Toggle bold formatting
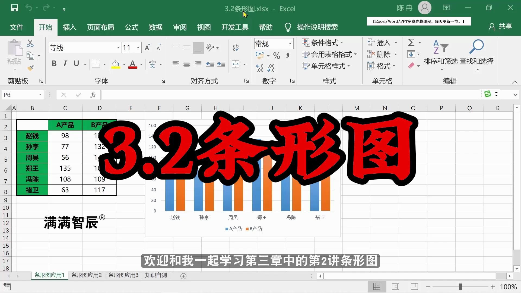This screenshot has height=293, width=521. (54, 64)
